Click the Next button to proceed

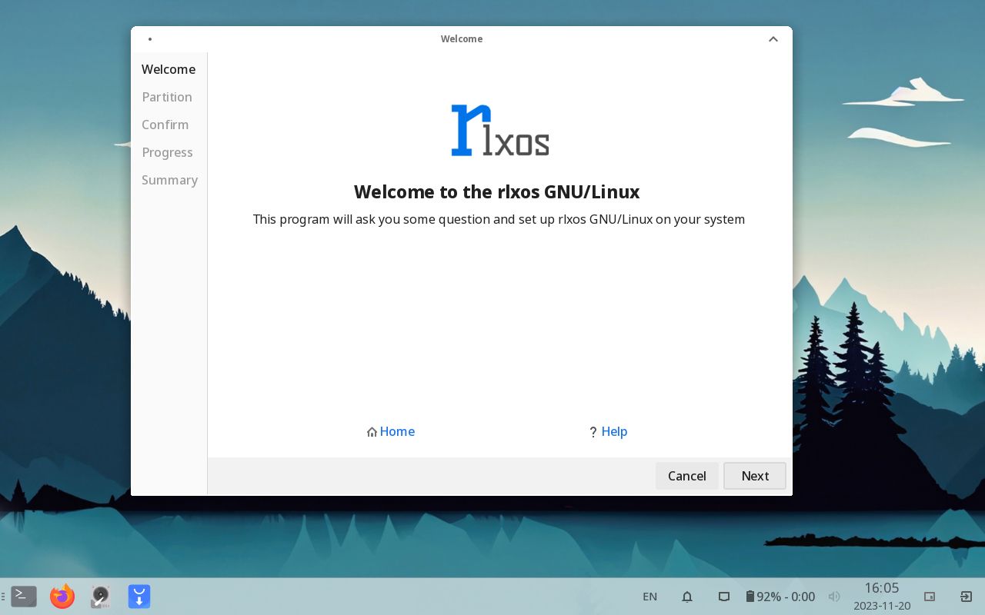pyautogui.click(x=755, y=476)
